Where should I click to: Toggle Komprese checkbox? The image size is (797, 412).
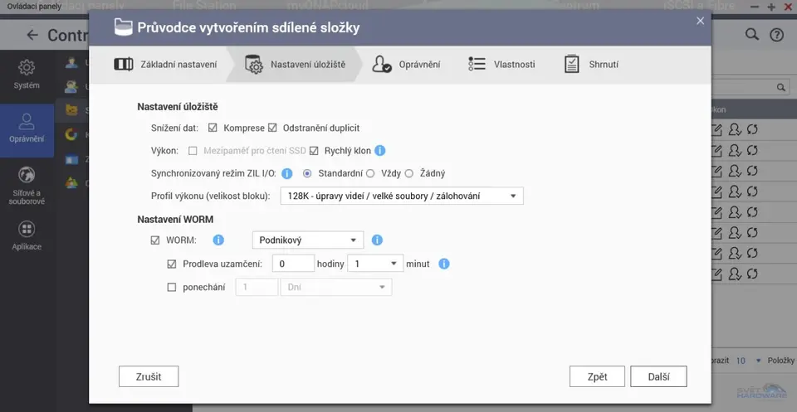213,128
